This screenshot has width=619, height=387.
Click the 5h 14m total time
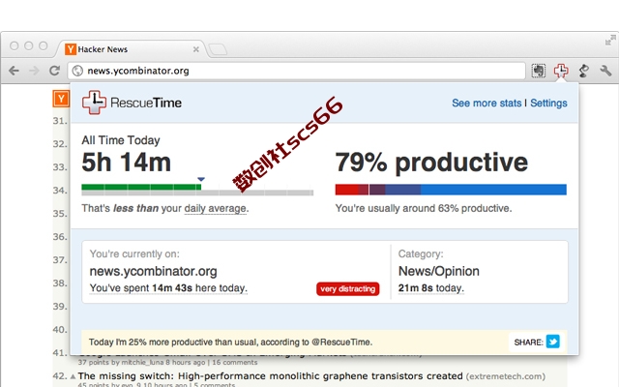pos(127,163)
